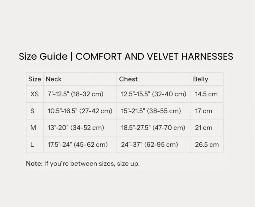Click L neck measurement 17.5"-24"
Image resolution: width=255 pixels, height=207 pixels.
point(77,145)
